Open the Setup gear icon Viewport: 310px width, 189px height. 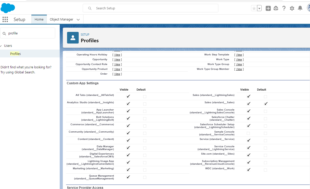pyautogui.click(x=292, y=8)
